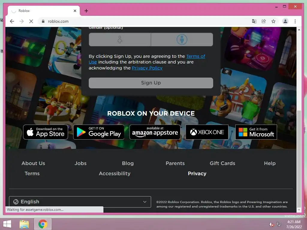This screenshot has height=230, width=307.
Task: Click the share page icon
Action: pyautogui.click(x=264, y=21)
